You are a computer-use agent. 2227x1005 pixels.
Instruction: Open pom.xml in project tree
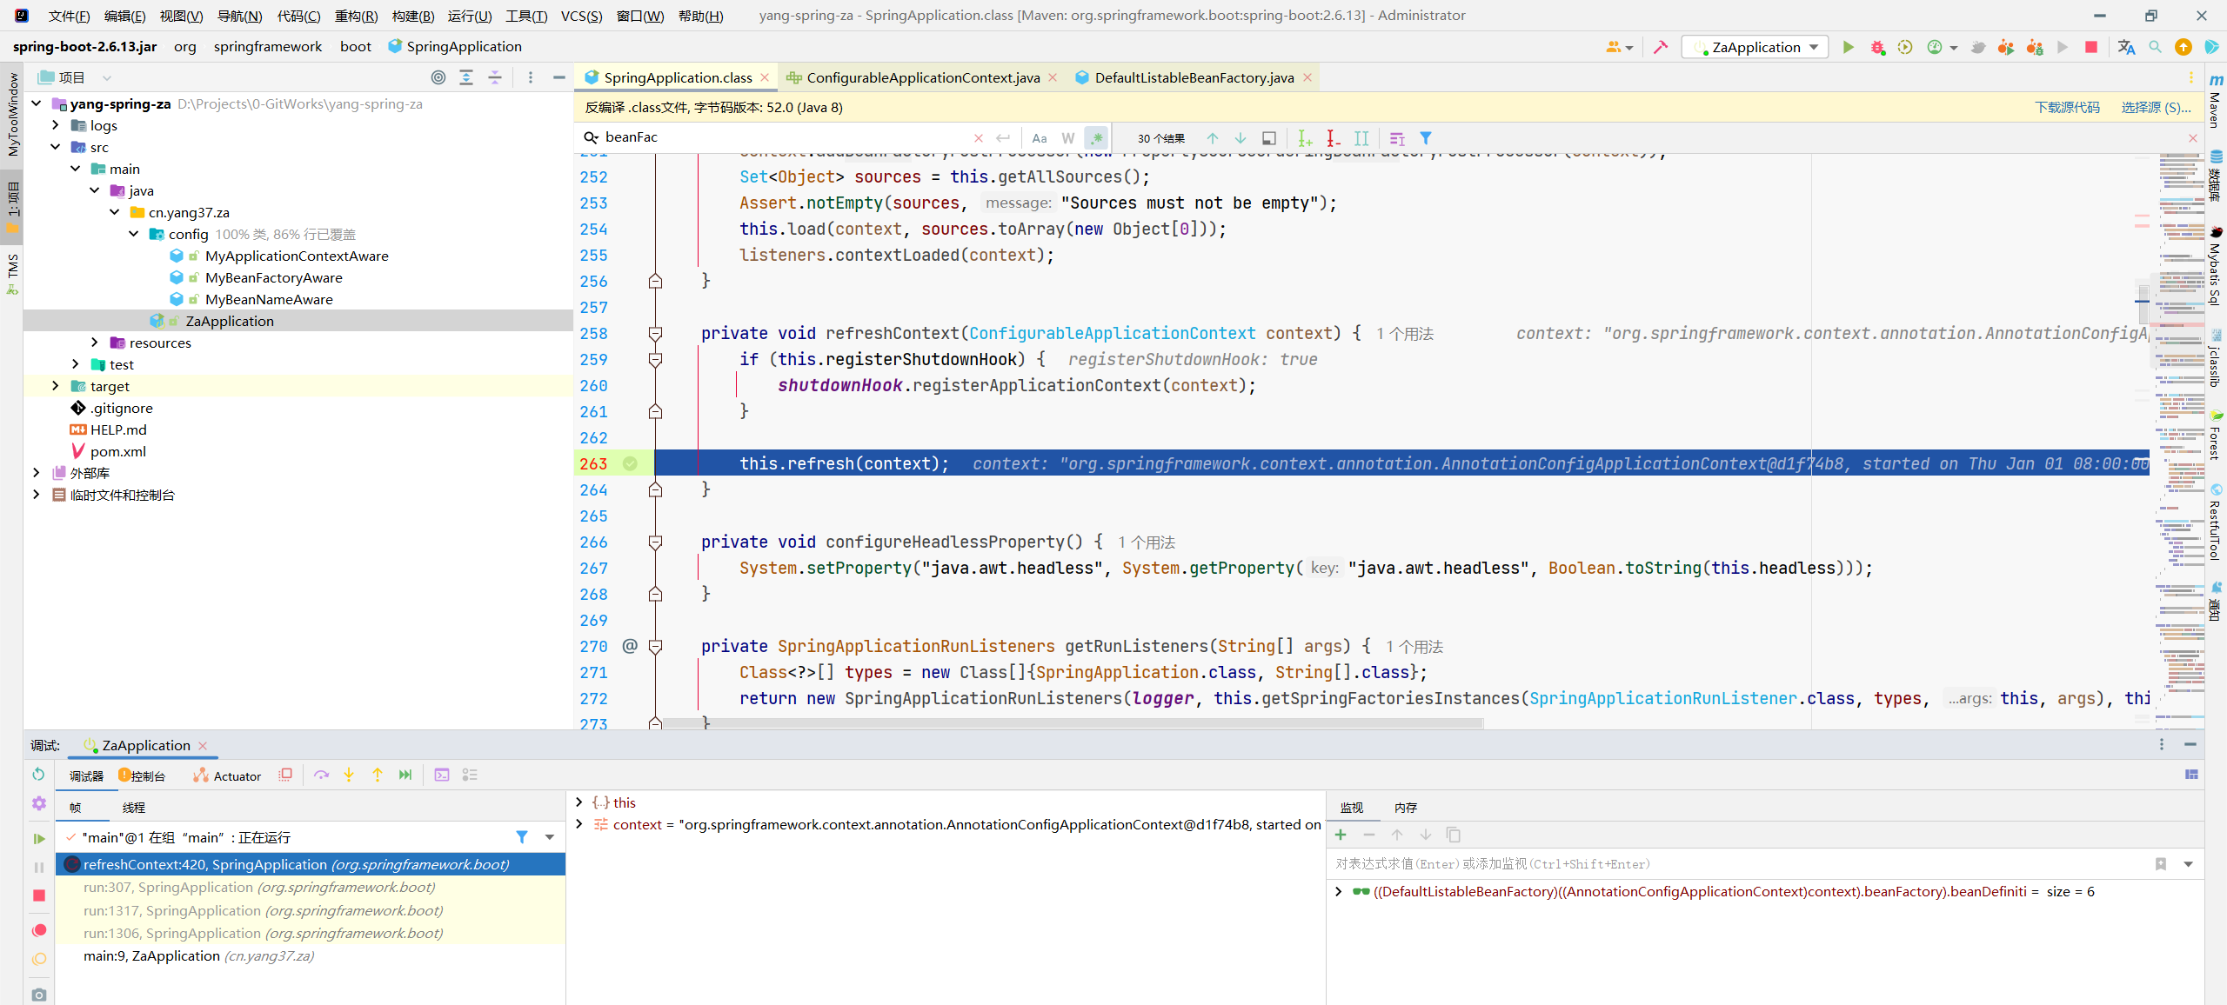[x=118, y=451]
